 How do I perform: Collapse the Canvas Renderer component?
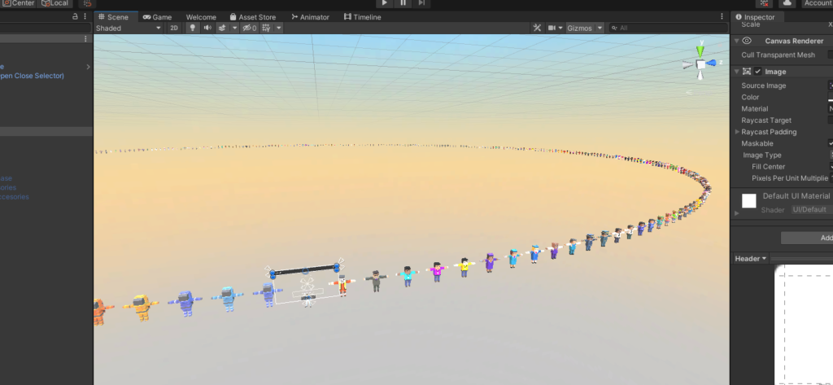[737, 41]
